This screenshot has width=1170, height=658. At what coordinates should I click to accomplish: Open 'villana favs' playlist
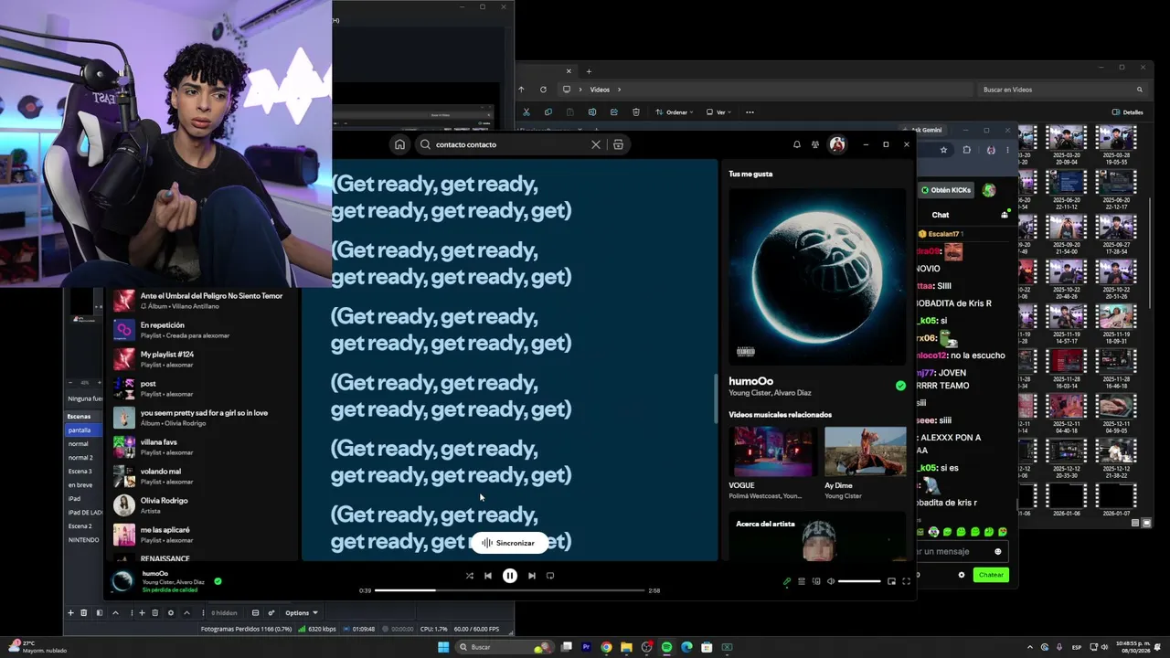point(205,446)
